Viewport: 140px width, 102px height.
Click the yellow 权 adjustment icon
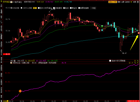131,2
